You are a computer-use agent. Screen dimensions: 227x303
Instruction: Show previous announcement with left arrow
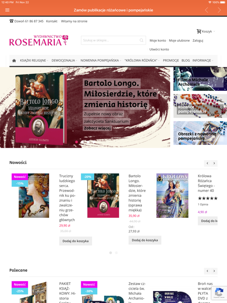[207, 10]
